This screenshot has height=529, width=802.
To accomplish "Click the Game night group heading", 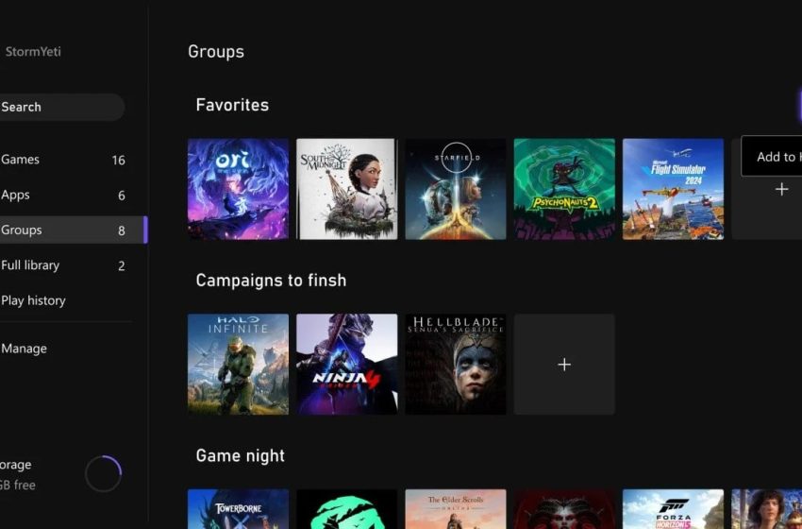I will 241,455.
